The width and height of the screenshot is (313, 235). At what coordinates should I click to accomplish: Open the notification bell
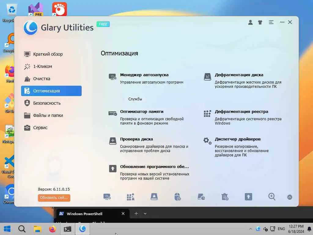(309, 229)
